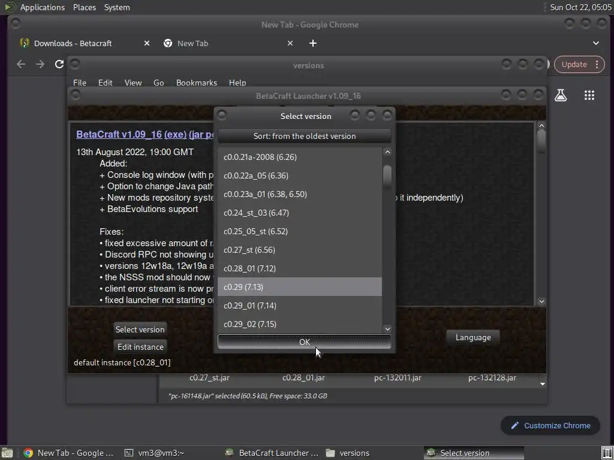The width and height of the screenshot is (614, 460).
Task: Close the Downloads - Betacraft tab
Action: click(147, 43)
